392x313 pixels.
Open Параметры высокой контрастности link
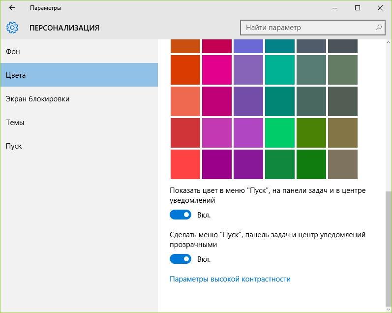(x=230, y=279)
